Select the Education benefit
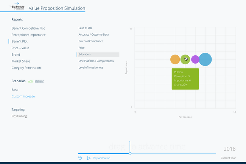The height and width of the screenshot is (164, 246). pyautogui.click(x=98, y=55)
